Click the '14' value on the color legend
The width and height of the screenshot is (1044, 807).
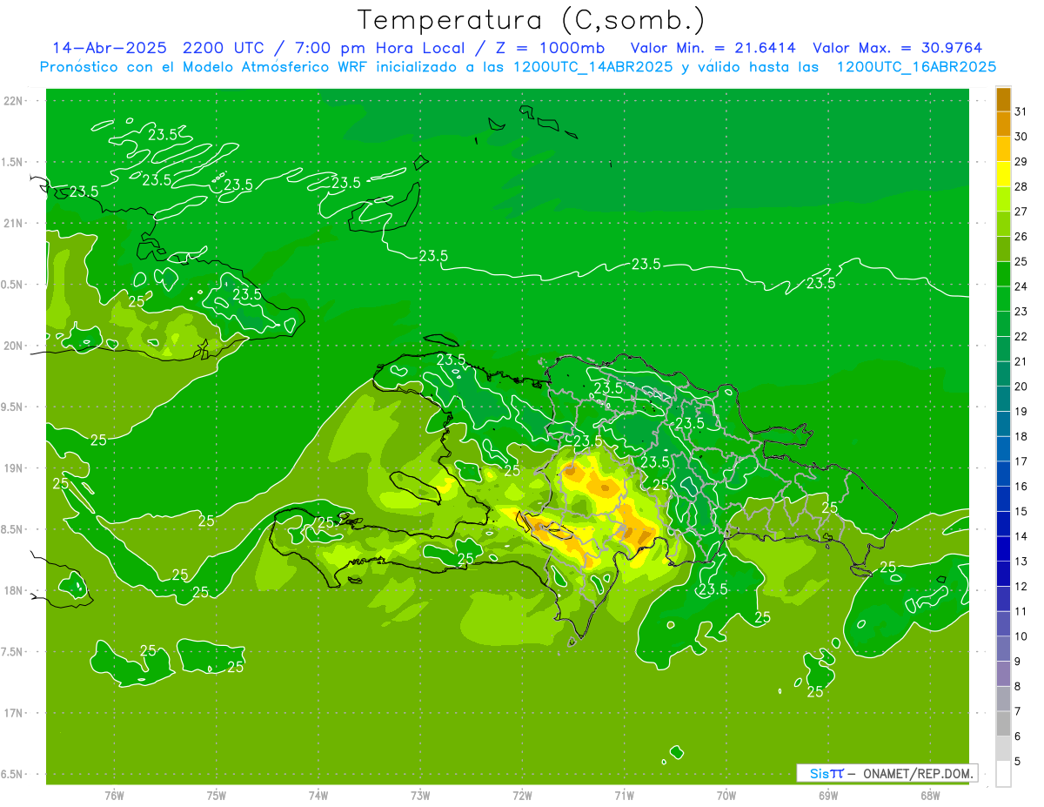1021,537
